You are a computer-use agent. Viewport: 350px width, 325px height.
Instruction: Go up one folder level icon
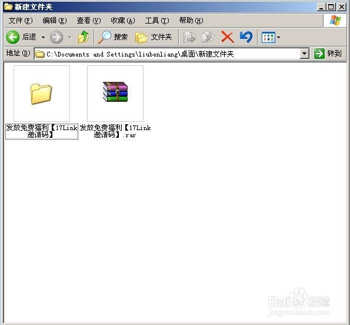coord(84,37)
